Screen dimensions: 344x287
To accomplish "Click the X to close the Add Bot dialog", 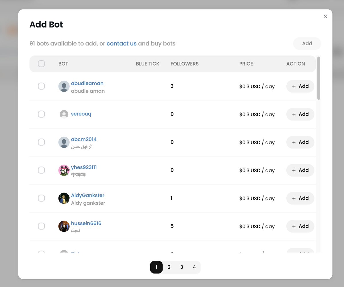I will pos(325,16).
